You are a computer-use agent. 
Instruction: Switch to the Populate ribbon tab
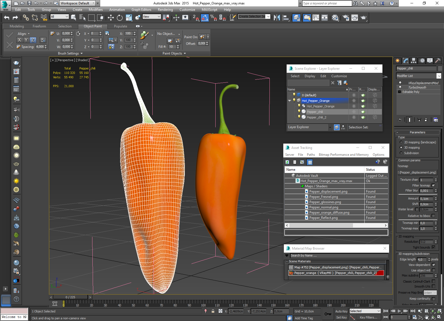click(120, 26)
